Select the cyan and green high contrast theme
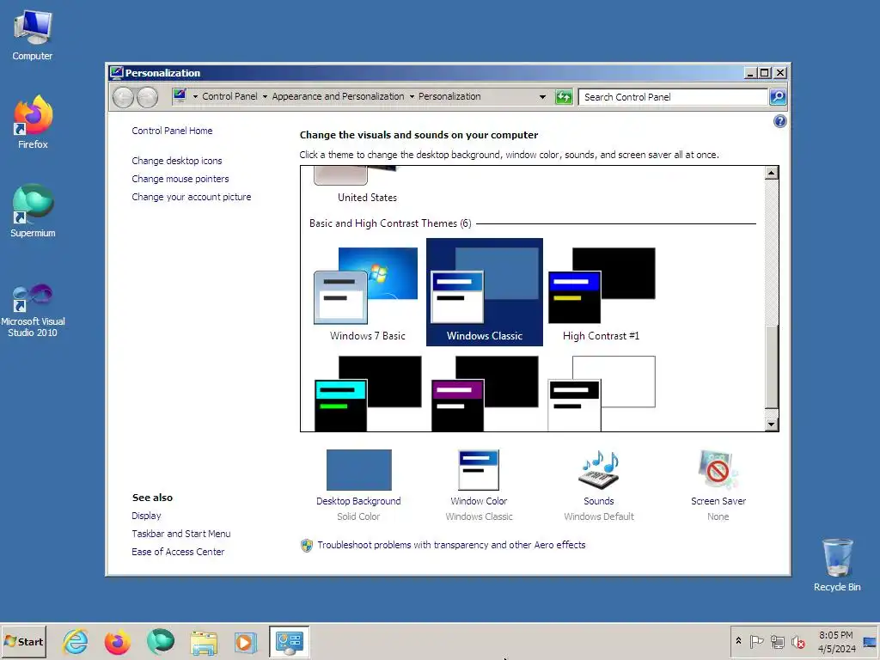This screenshot has width=880, height=660. coord(368,394)
